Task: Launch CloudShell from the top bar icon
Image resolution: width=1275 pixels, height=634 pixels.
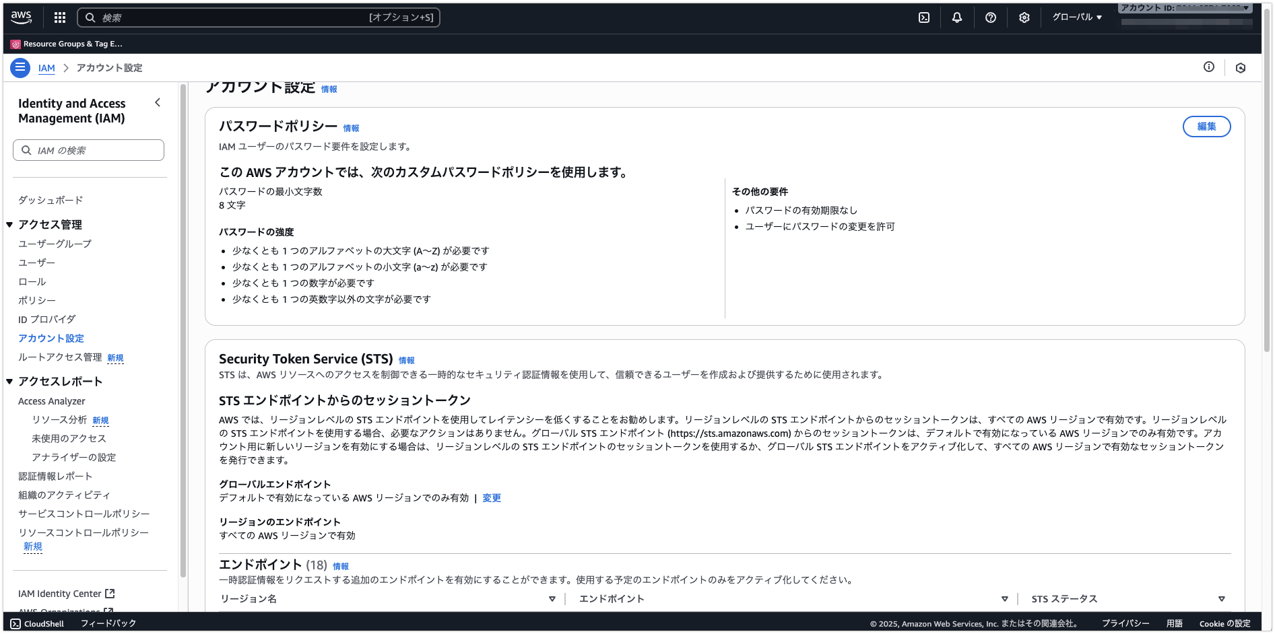Action: pyautogui.click(x=924, y=17)
